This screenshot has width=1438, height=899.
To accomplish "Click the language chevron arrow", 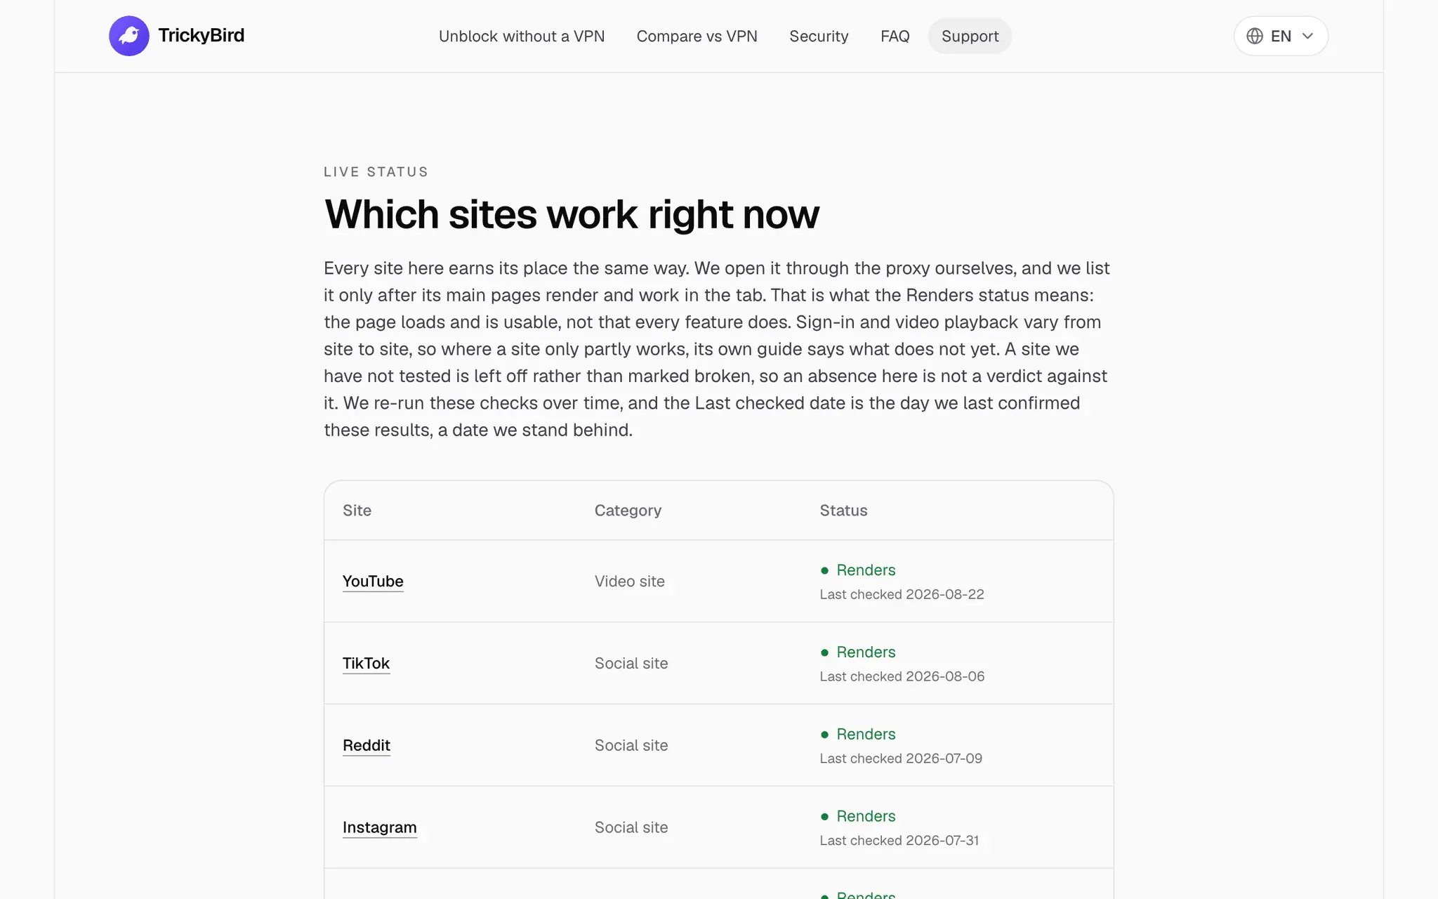I will click(x=1307, y=36).
